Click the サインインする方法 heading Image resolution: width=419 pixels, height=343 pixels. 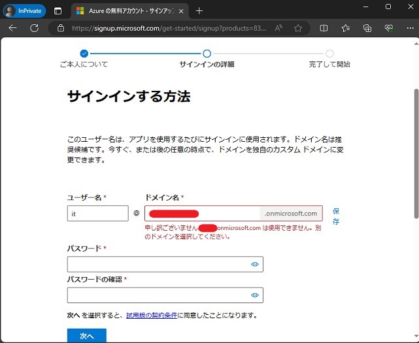[129, 96]
